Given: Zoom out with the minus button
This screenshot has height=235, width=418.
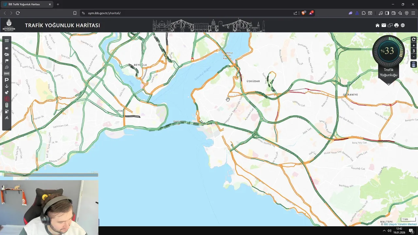Looking at the screenshot, I should [x=413, y=57].
